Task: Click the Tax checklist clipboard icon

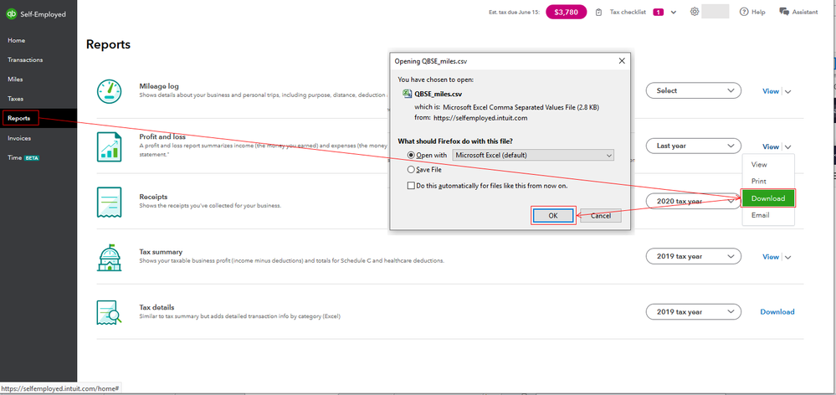Action: 598,12
